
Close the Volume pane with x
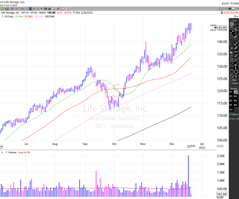pyautogui.click(x=2, y=152)
